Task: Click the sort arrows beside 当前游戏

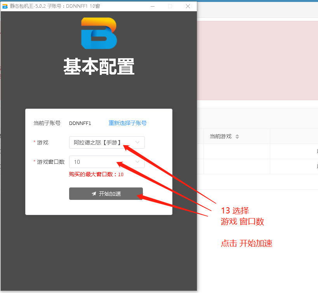Action: 237,137
